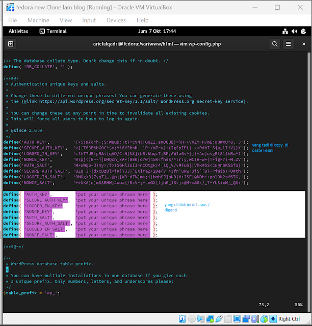Viewport: 312px width, 326px height.
Task: Click the mouse integration status icon
Action: coord(264,319)
